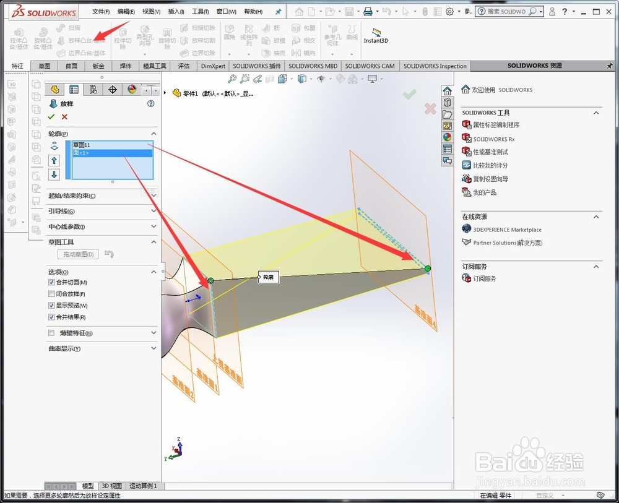This screenshot has height=503, width=619.
Task: Move selected profile down in the list
Action: tap(54, 174)
